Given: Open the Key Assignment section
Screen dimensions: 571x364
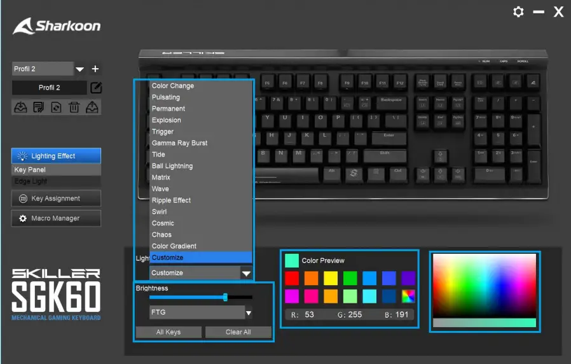Looking at the screenshot, I should coord(56,199).
